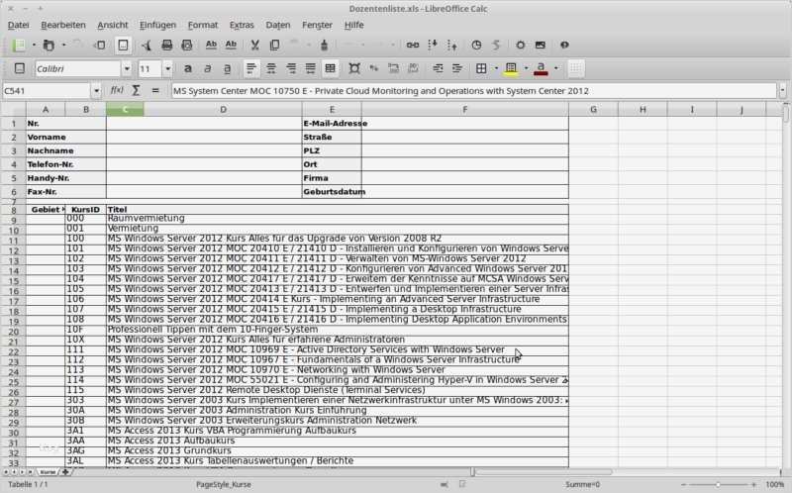This screenshot has height=493, width=792.
Task: Click the zoom slider handle
Action: pos(718,485)
